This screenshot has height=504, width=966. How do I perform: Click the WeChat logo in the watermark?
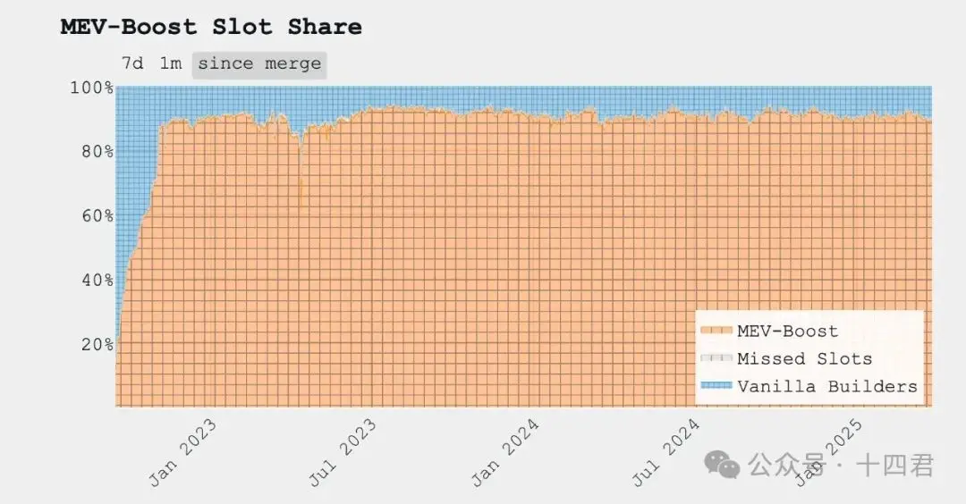[x=723, y=463]
